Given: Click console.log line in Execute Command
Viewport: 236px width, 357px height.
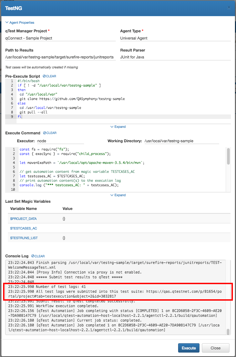Looking at the screenshot, I should 69,185.
